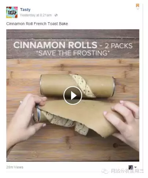Click the small profile avatar below video
Image resolution: width=148 pixels, height=178 pixels.
pyautogui.click(x=131, y=167)
